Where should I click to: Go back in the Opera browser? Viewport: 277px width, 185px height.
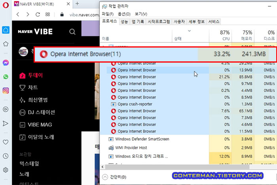[18, 14]
